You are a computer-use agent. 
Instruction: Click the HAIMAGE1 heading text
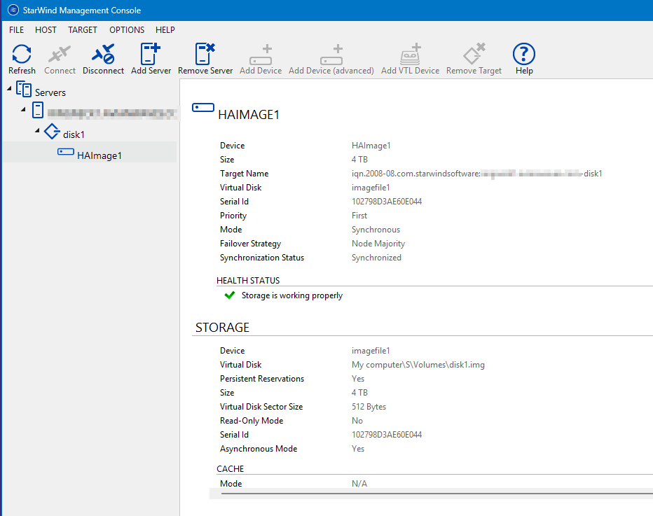coord(249,114)
